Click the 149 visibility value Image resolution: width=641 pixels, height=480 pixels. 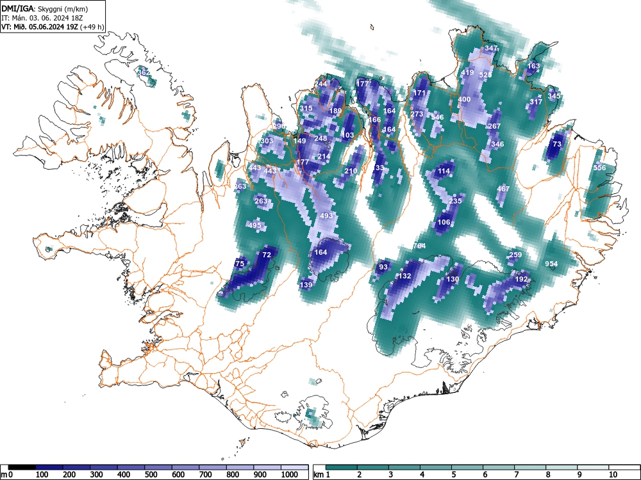[299, 141]
